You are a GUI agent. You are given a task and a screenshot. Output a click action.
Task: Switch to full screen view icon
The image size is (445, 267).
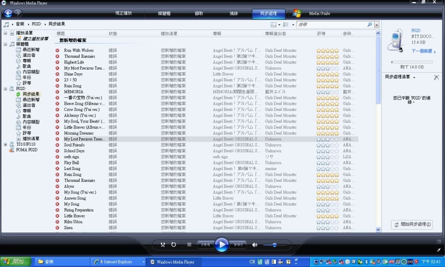[439, 242]
